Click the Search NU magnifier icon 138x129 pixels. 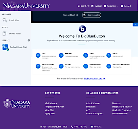coord(79,6)
